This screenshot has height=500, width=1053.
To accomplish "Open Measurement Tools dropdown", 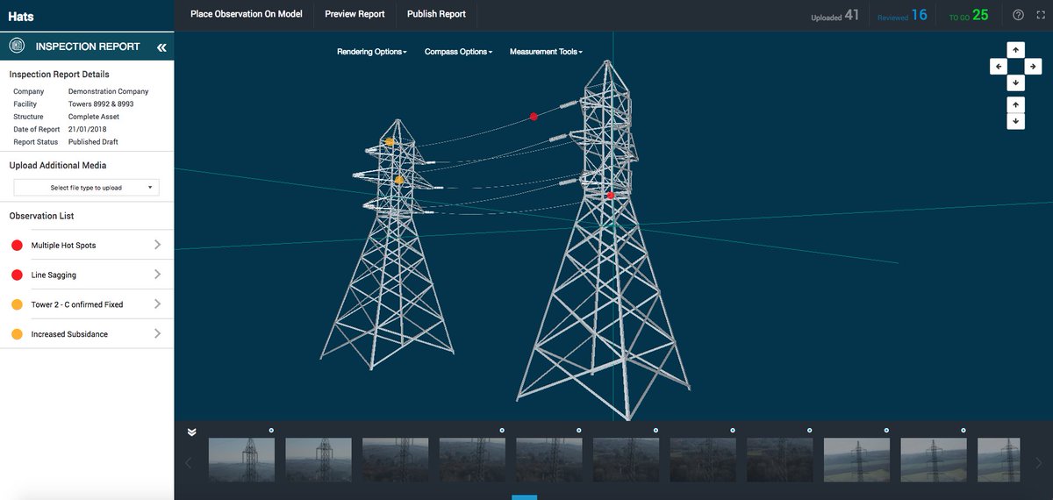I will coord(546,52).
